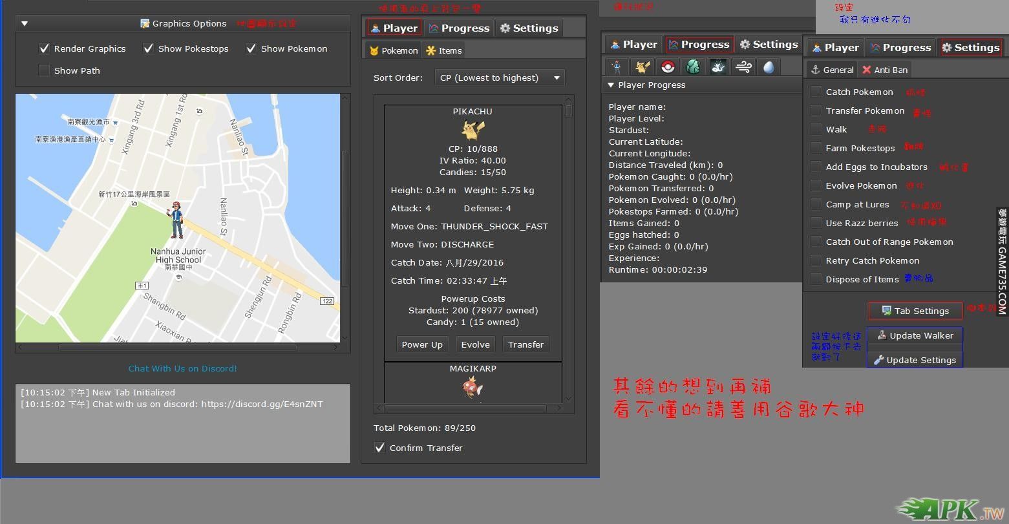The image size is (1009, 524).
Task: Open the glowing evolution icon tab
Action: 718,67
